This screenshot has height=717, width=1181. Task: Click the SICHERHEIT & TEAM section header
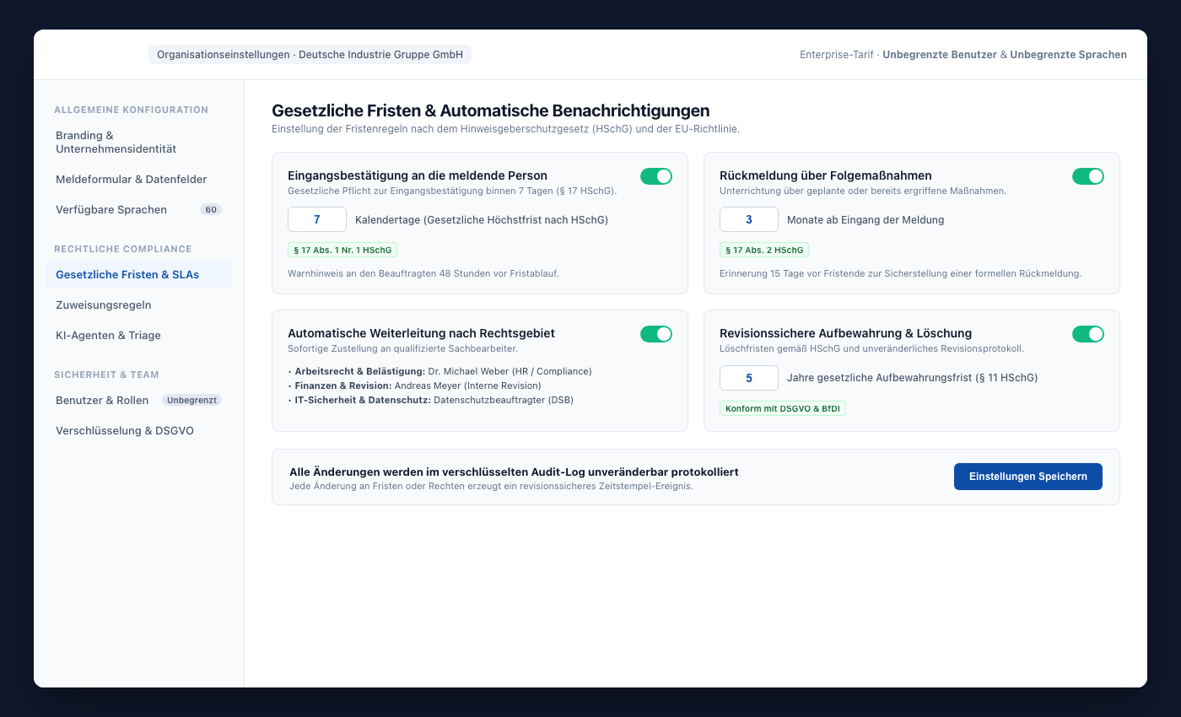click(106, 375)
